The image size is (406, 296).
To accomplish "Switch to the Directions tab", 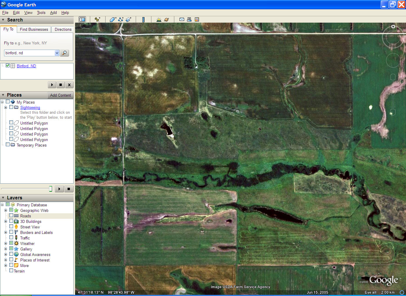I will (63, 29).
